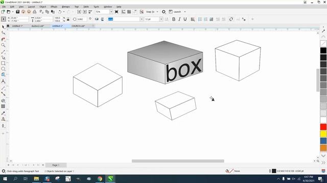Expand color palette flyout arrows
327x183 pixels.
323,163
